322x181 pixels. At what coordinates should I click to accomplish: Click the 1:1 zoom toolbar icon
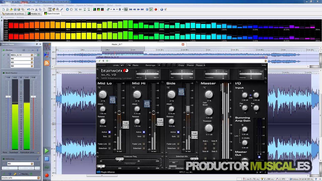click(x=80, y=9)
